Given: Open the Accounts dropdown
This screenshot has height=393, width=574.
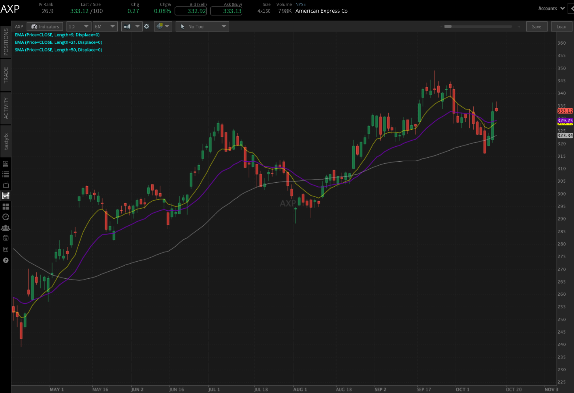Looking at the screenshot, I should (551, 8).
